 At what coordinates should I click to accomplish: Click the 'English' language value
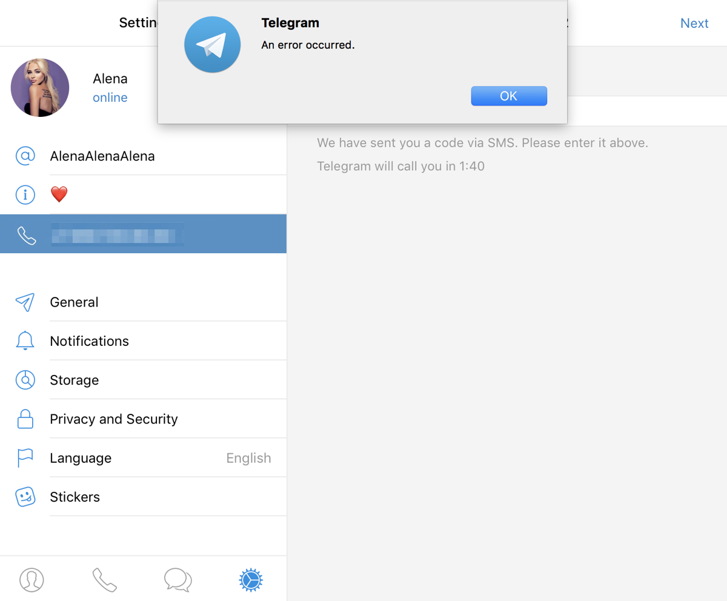click(248, 458)
